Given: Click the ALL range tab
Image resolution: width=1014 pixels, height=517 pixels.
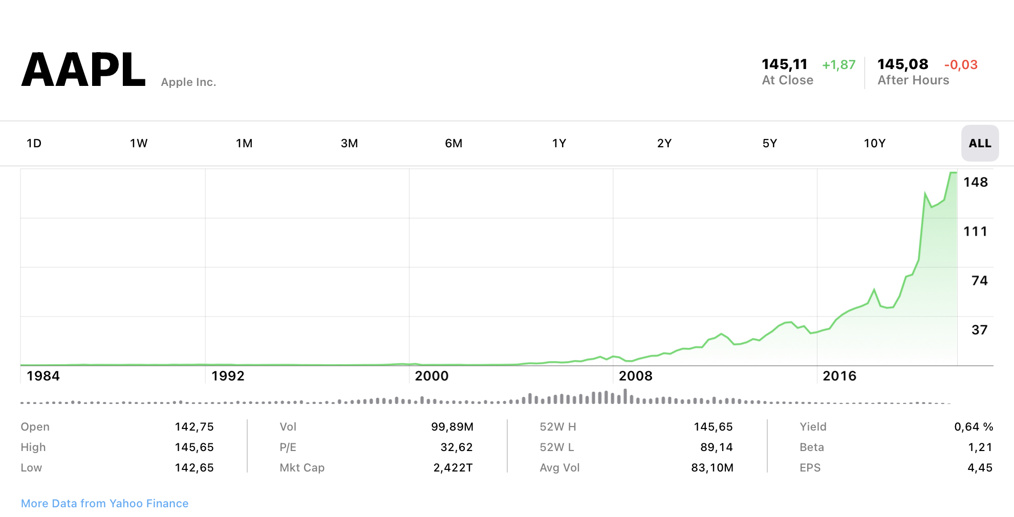Looking at the screenshot, I should 980,143.
